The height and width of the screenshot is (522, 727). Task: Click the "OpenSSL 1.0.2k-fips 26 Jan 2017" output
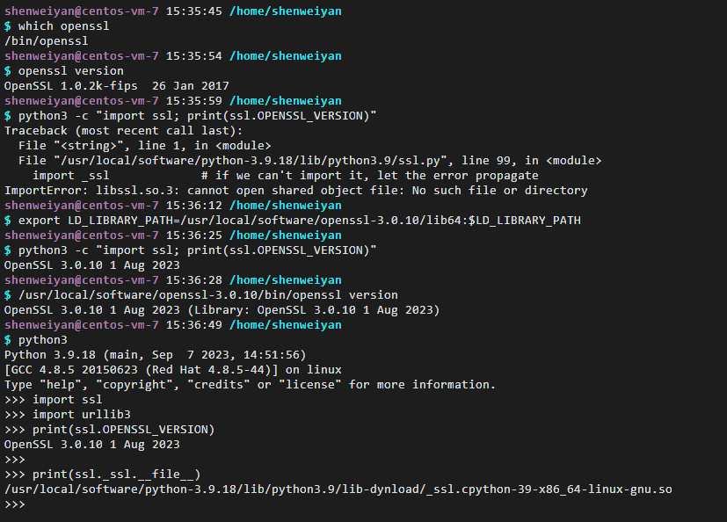tap(117, 86)
